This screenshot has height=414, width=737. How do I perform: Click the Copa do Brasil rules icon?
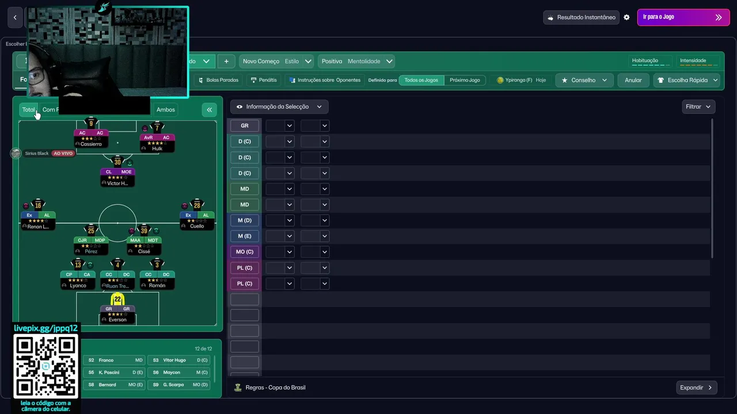[238, 388]
